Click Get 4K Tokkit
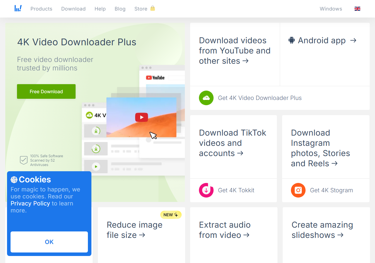The width and height of the screenshot is (375, 263). click(x=236, y=190)
